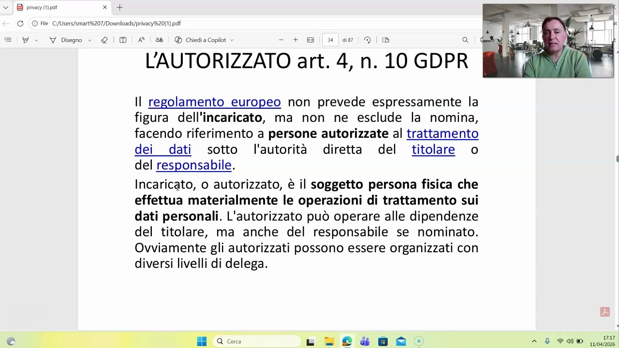
Task: Click the Adobe Acrobat icon at bottom right
Action: coord(604,312)
